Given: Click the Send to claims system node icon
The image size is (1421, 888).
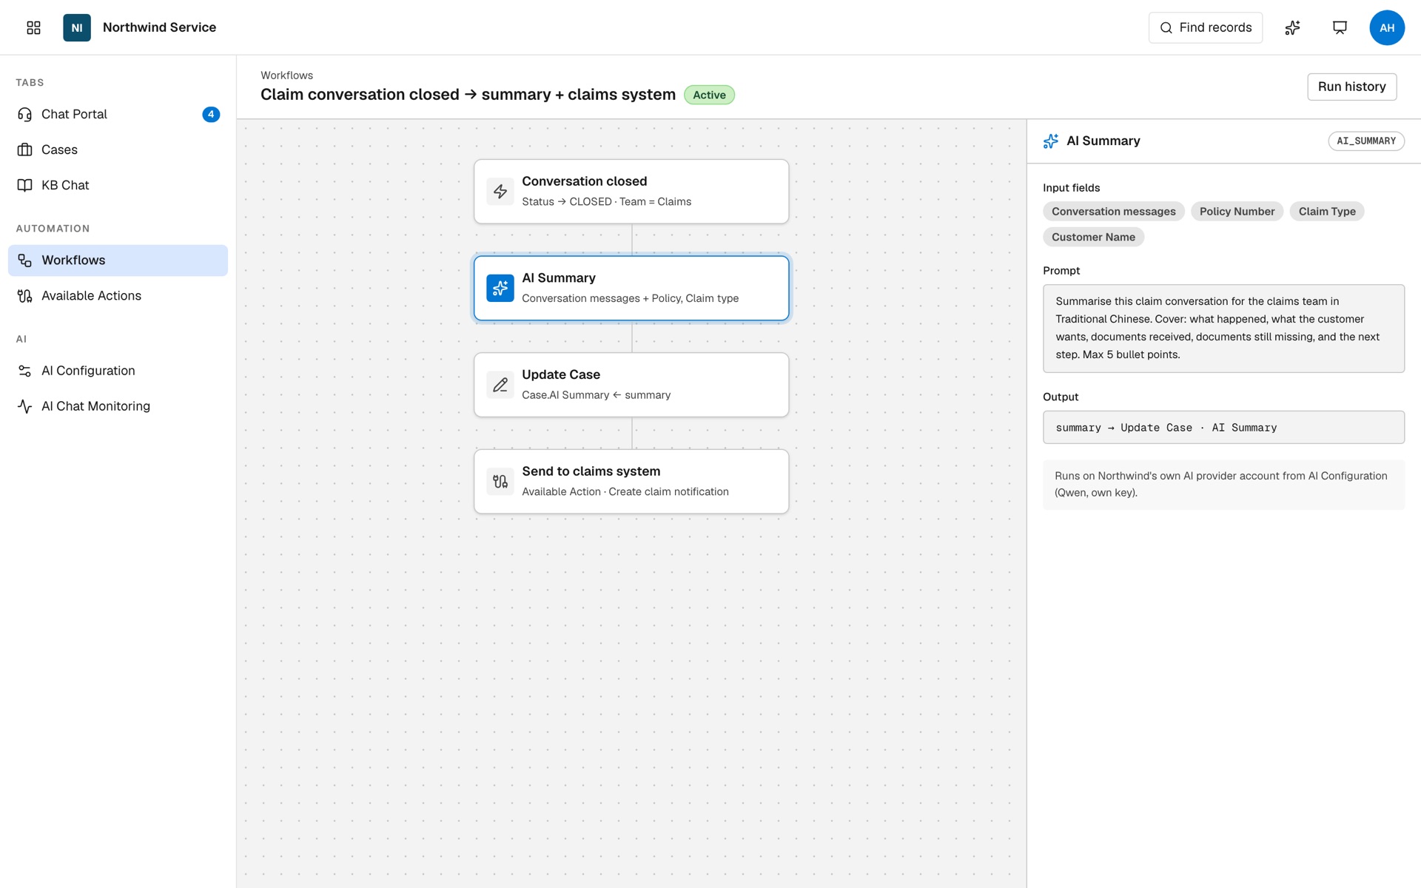Looking at the screenshot, I should (500, 482).
